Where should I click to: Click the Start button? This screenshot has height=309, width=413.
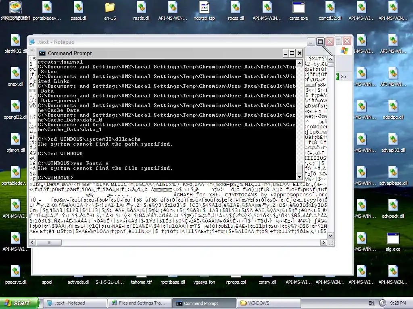click(19, 303)
